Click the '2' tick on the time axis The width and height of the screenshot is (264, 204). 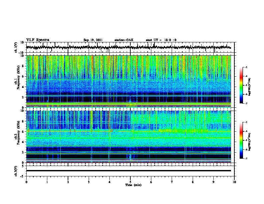68,182
